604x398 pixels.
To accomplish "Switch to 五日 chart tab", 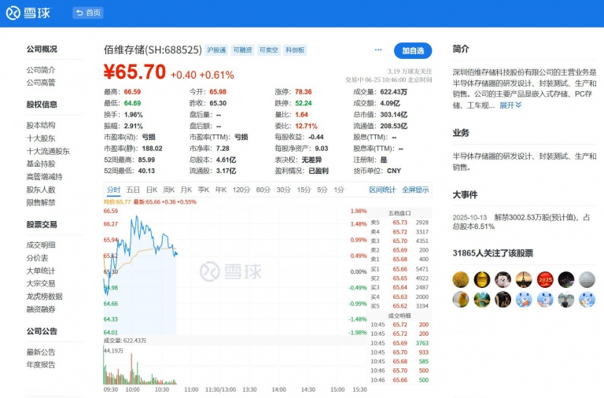I will click(x=133, y=190).
